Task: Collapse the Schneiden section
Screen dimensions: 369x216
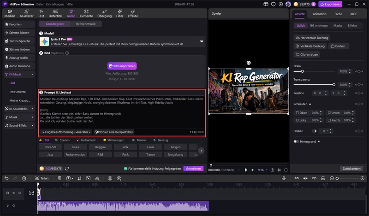Action: tap(310, 104)
